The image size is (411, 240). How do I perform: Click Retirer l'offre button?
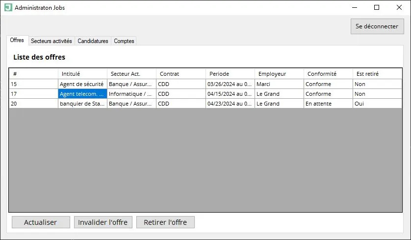[165, 222]
